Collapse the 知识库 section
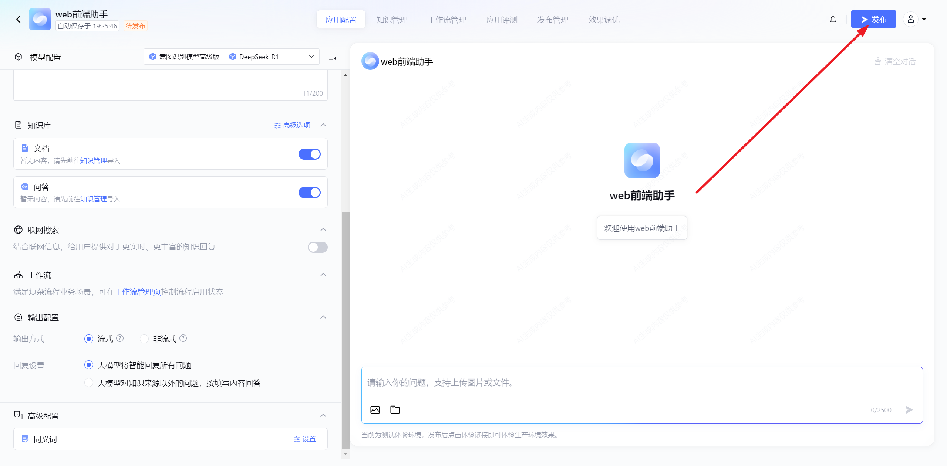Screen dimensions: 947x466 pos(323,125)
